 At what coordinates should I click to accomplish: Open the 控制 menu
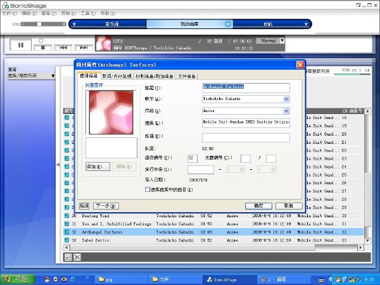[68, 13]
